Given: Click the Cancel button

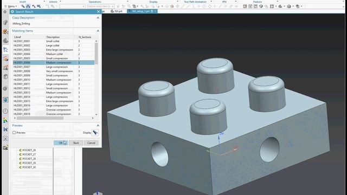Looking at the screenshot, I should pyautogui.click(x=91, y=143).
